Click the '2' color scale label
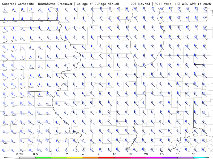This screenshot has height=159, width=213. click(x=67, y=154)
